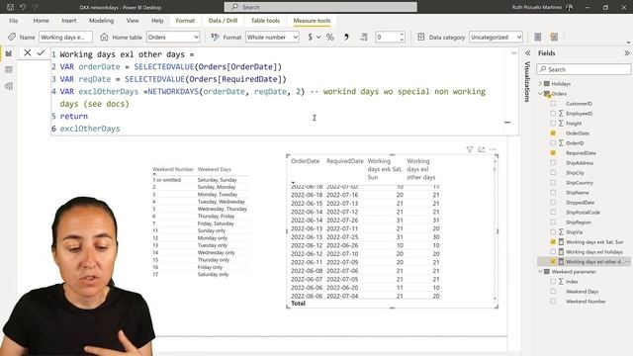The height and width of the screenshot is (356, 633).
Task: Apply percentage format to the measure
Action: coord(329,37)
